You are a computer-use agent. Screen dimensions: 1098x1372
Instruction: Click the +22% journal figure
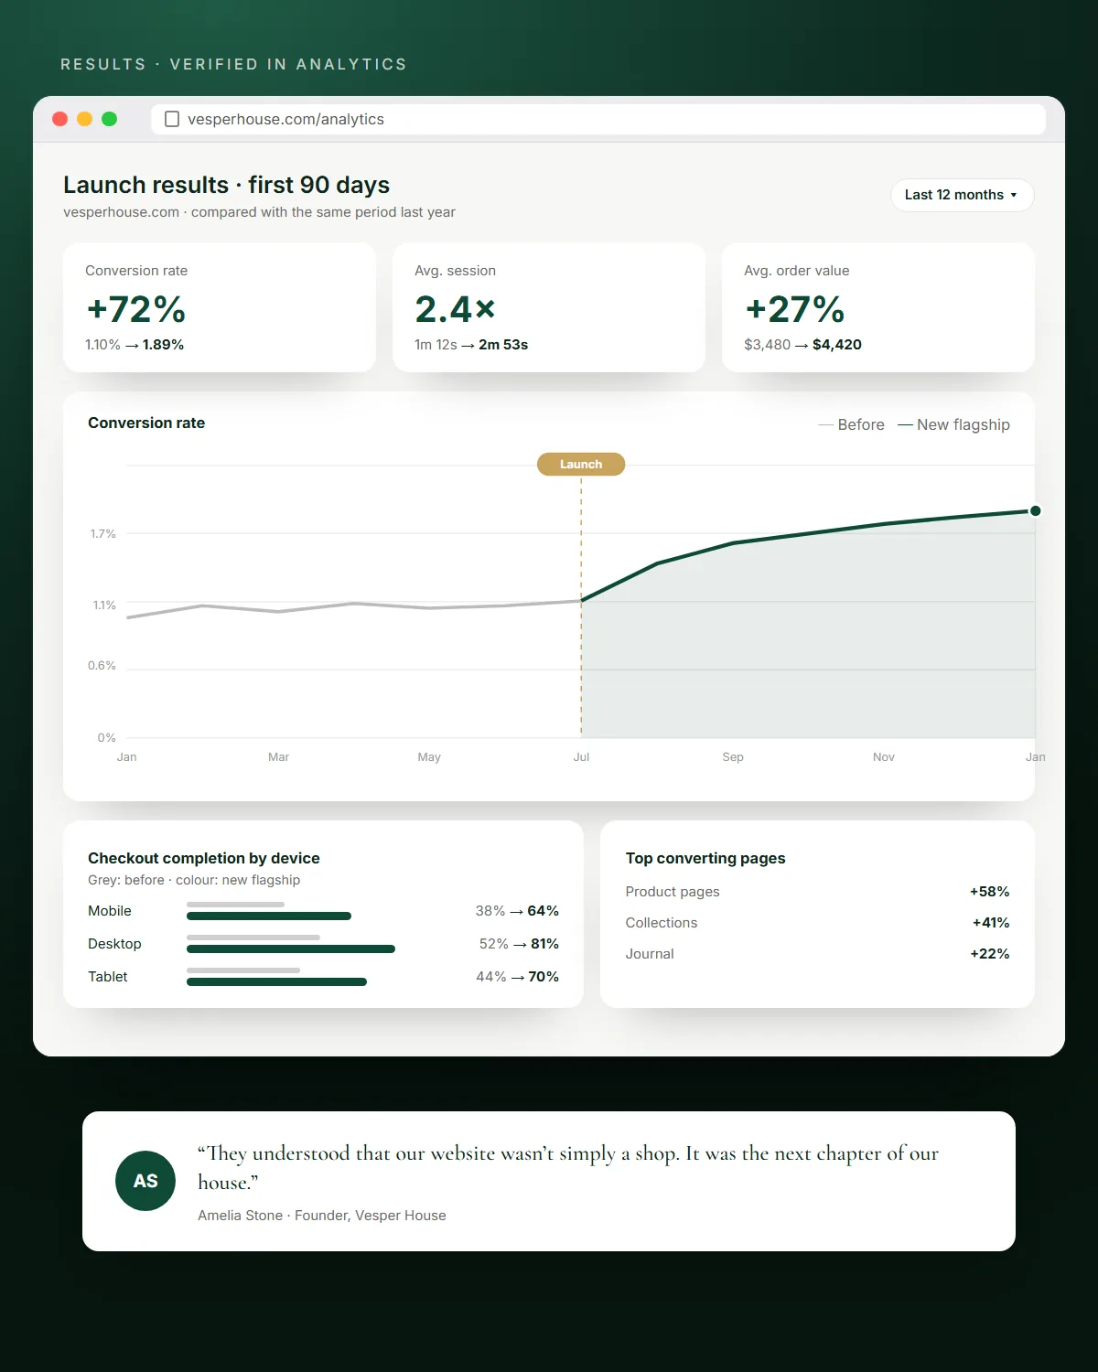(x=990, y=954)
